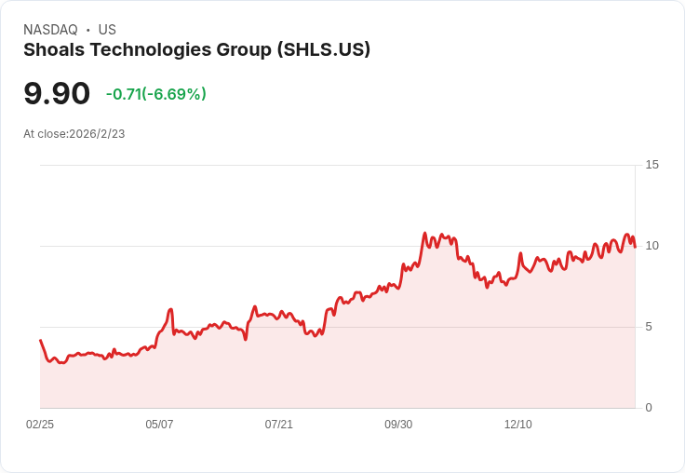The width and height of the screenshot is (685, 473).
Task: Select the 09/30 x-axis date label
Action: pos(398,425)
